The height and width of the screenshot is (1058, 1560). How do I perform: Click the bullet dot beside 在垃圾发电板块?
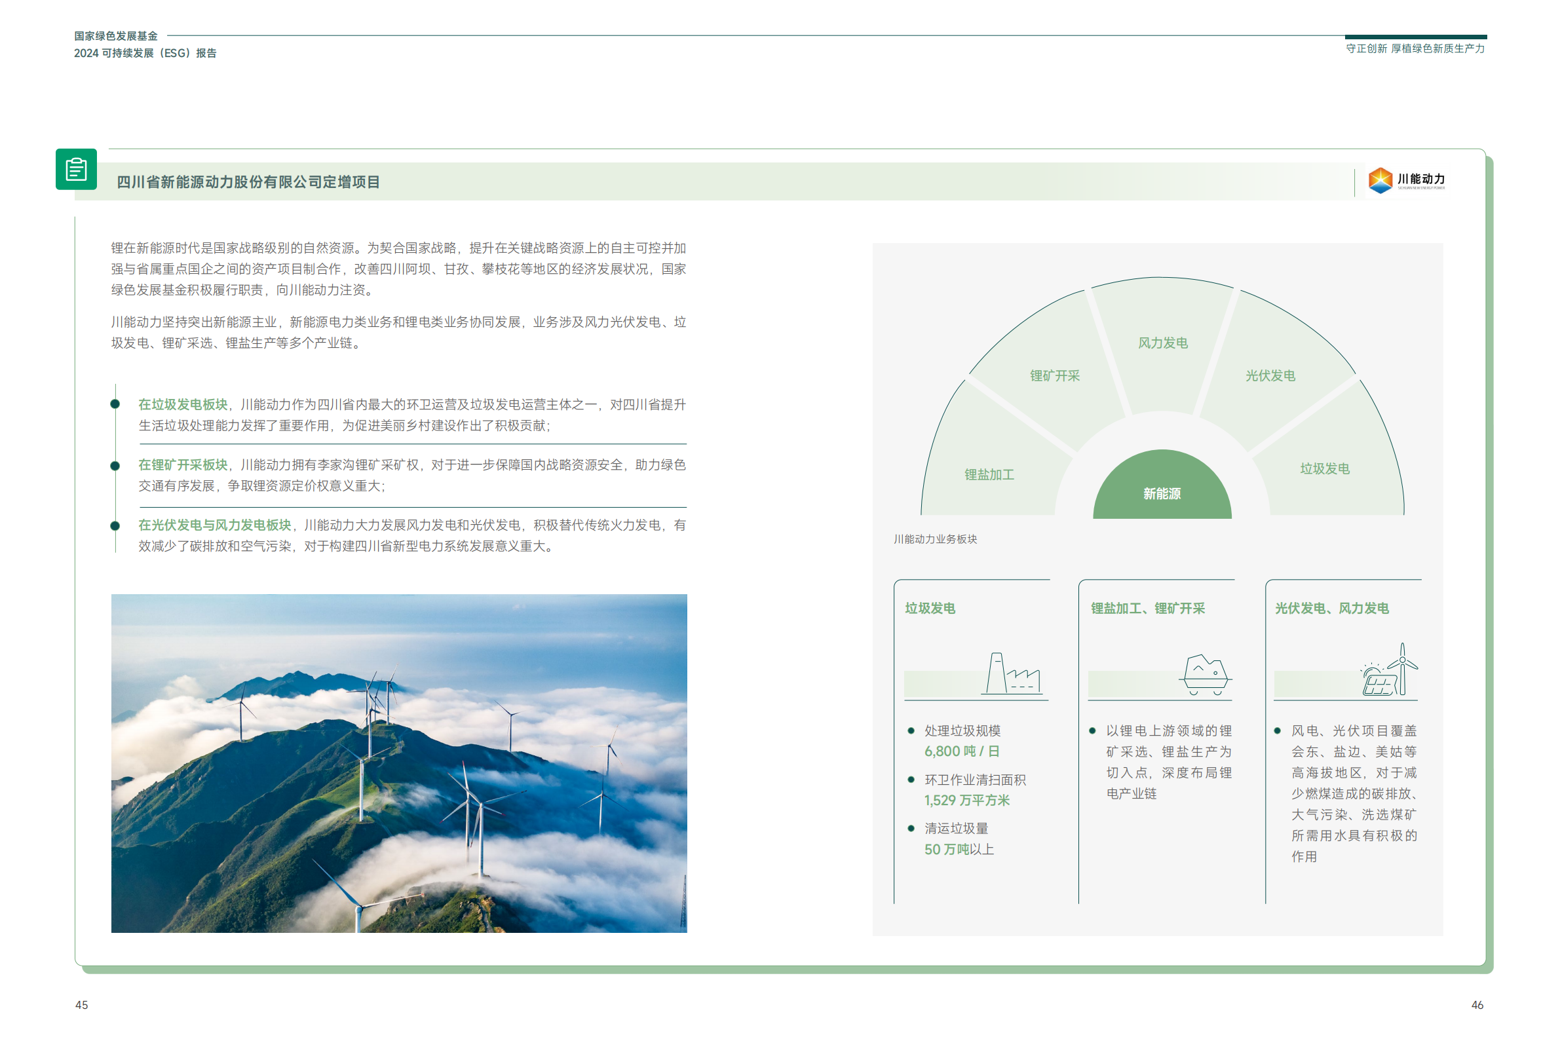pos(115,404)
